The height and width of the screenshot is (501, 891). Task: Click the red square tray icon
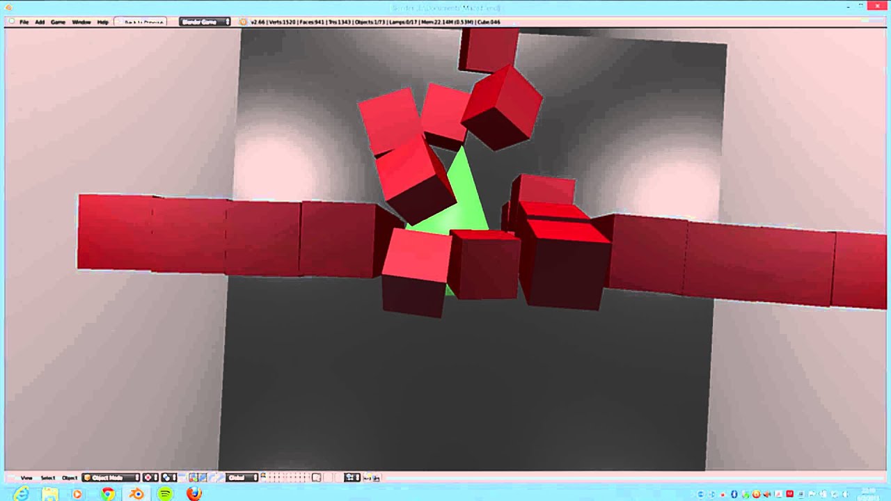tap(789, 494)
